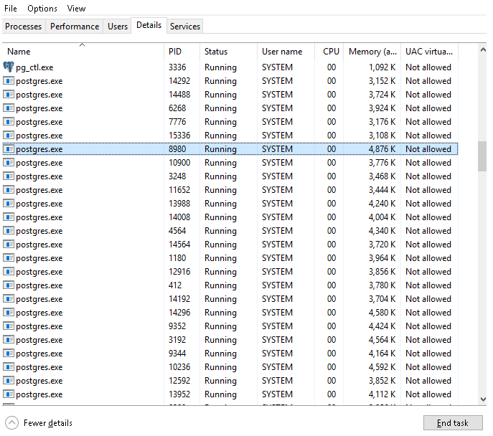Click icon of postgres.exe with PID 7776
493x436 pixels.
point(9,122)
